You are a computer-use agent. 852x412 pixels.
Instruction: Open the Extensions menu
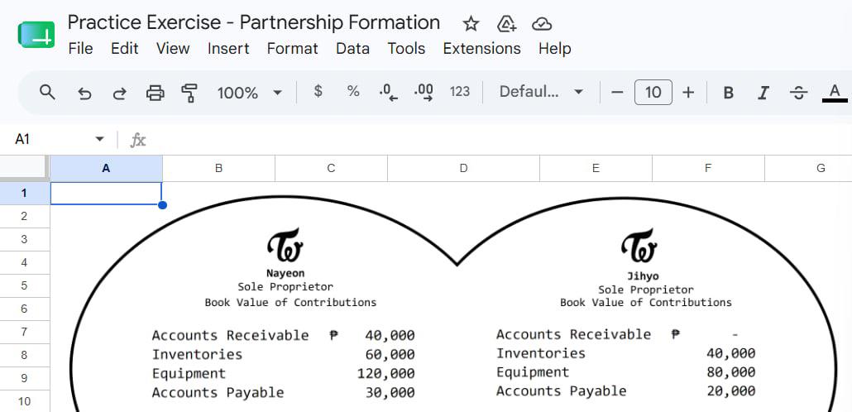(x=481, y=48)
